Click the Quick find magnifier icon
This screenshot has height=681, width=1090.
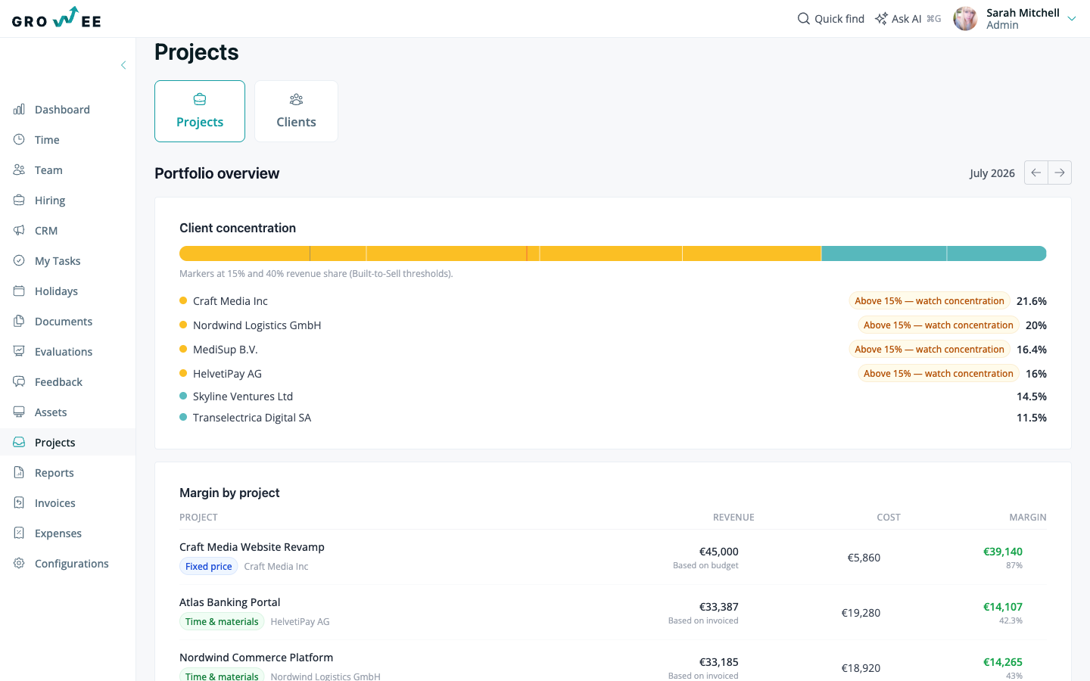804,19
